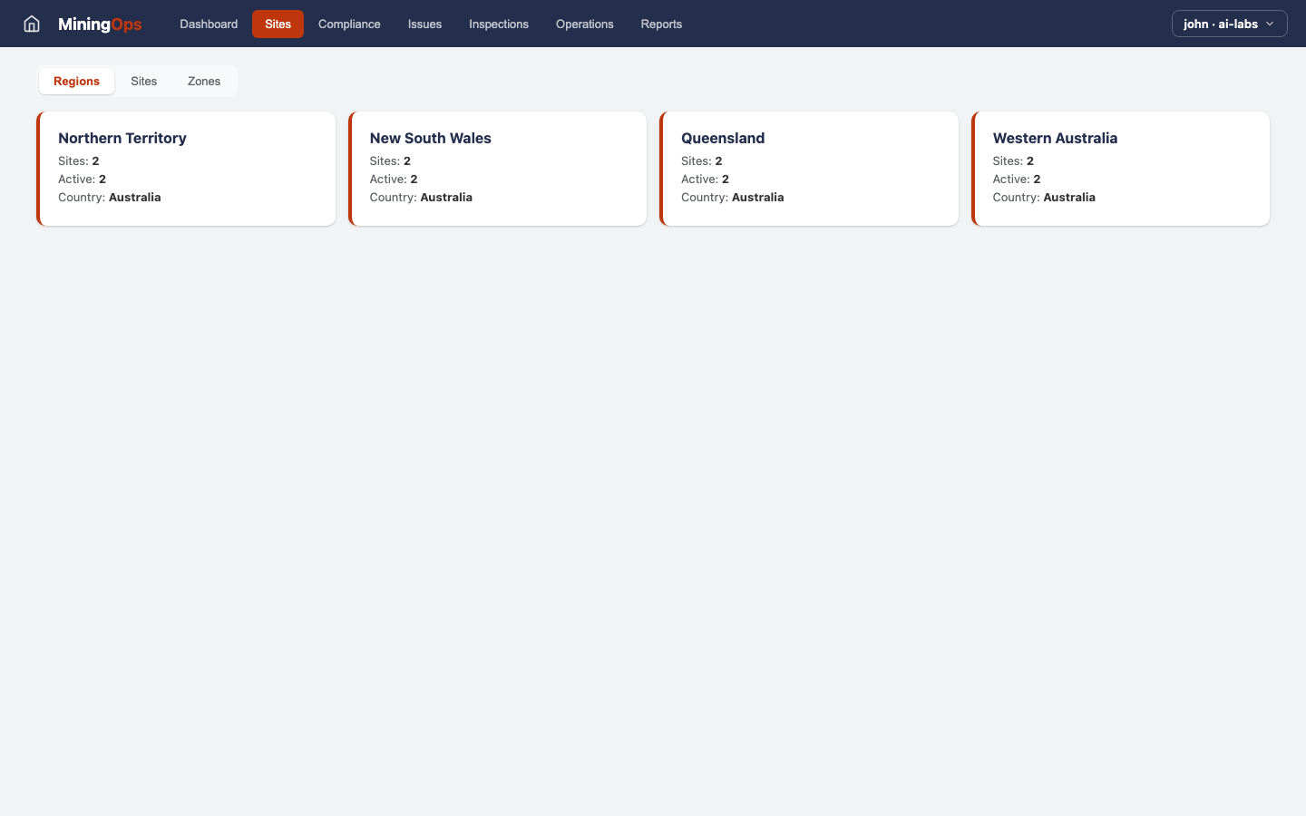Open the Northern Territory region card
This screenshot has height=816, width=1306.
[186, 168]
